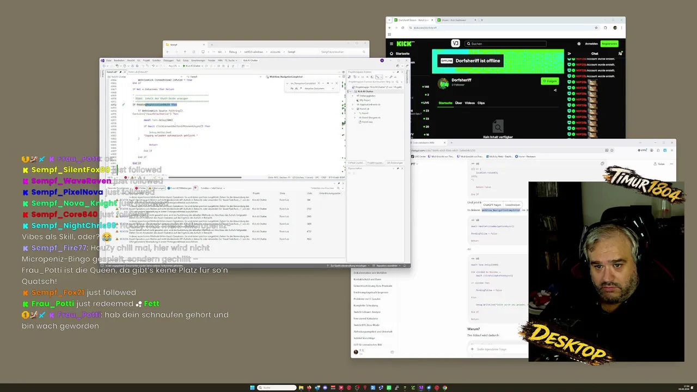Open browser extensions puzzle icon
697x392 pixels.
point(606,27)
